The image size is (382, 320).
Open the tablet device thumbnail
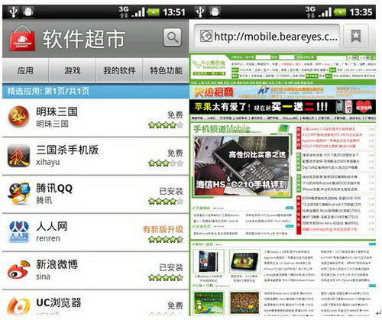[x=244, y=261]
